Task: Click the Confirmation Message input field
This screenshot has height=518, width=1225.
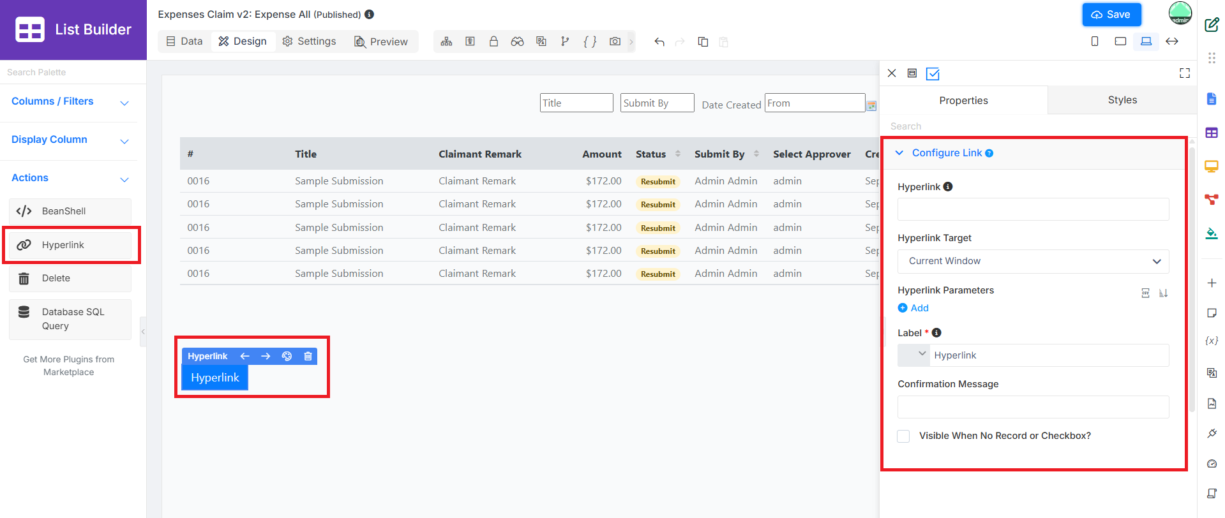Action: (x=1033, y=407)
